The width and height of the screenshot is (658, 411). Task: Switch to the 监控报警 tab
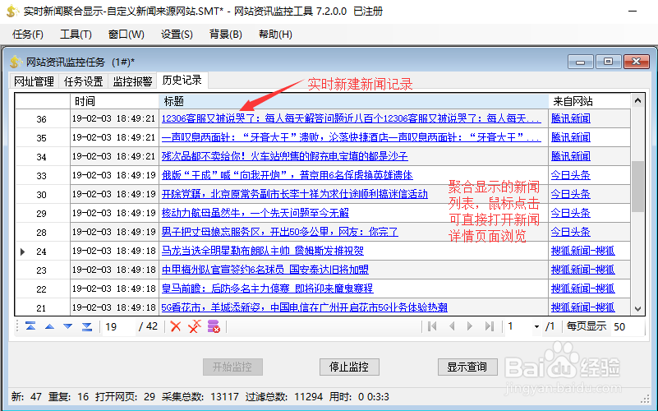132,81
